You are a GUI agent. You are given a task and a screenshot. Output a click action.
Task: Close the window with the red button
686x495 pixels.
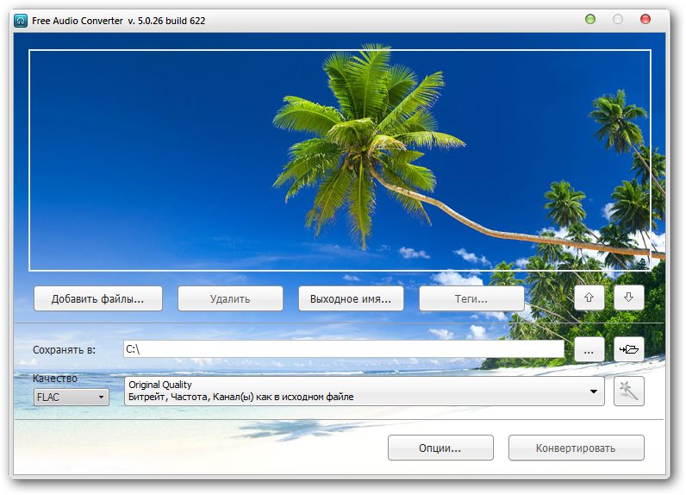[645, 19]
